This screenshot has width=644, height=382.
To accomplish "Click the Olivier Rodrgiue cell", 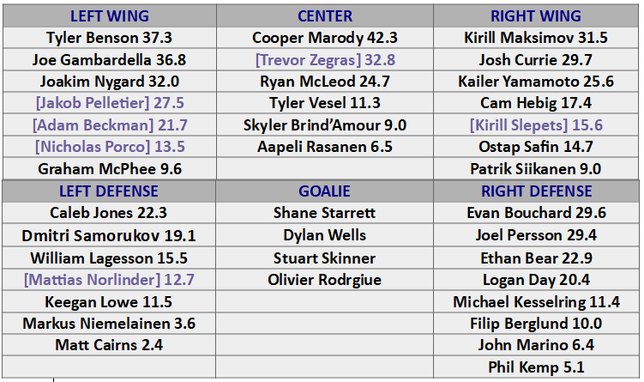I will 324,280.
